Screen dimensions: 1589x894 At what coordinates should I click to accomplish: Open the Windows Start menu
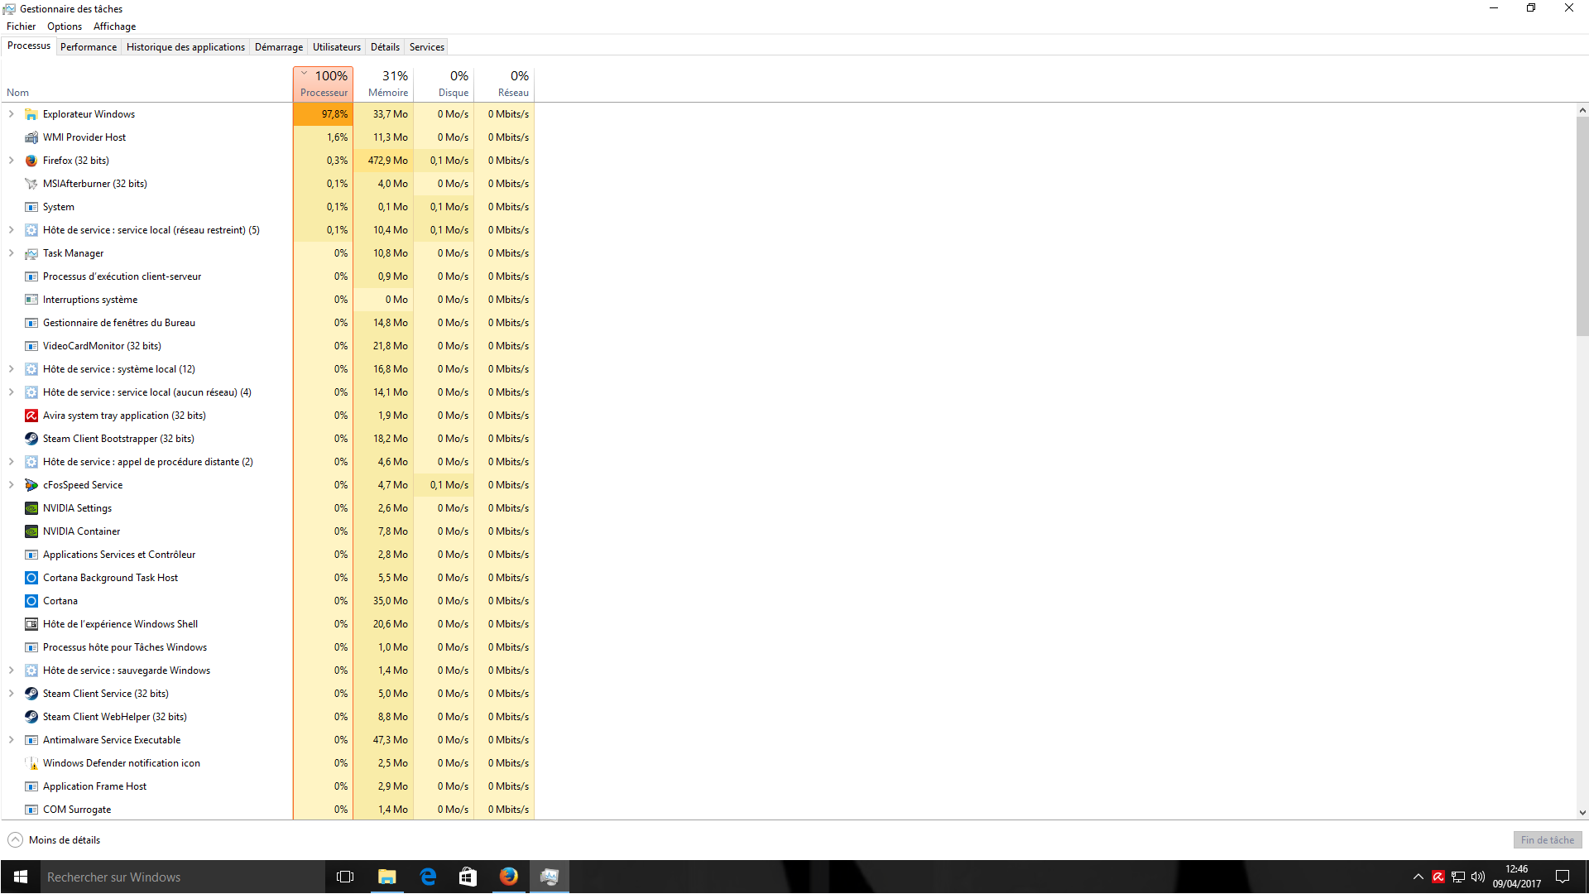point(21,877)
